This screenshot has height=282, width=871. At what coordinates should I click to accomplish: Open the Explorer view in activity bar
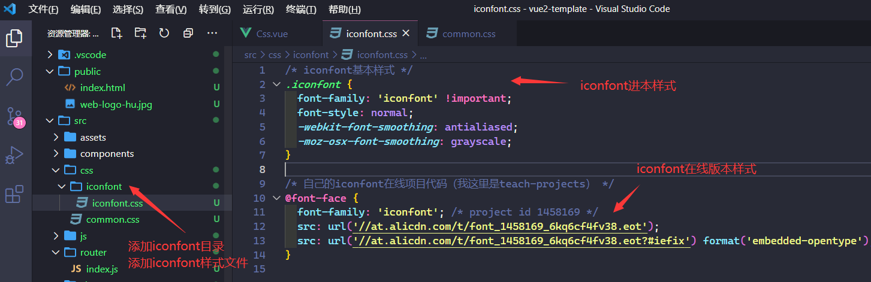[14, 38]
